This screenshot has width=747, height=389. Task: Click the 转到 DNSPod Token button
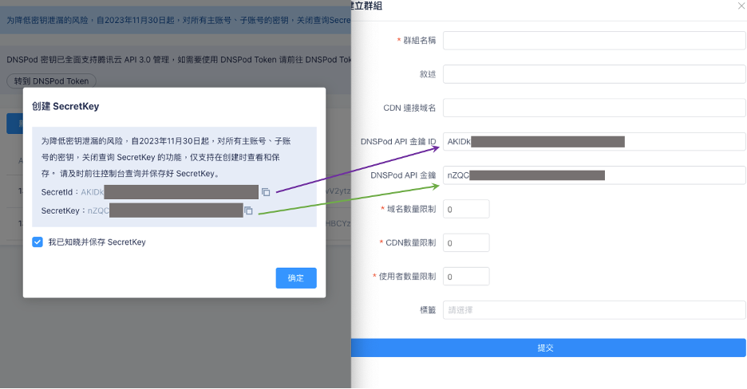(x=51, y=81)
